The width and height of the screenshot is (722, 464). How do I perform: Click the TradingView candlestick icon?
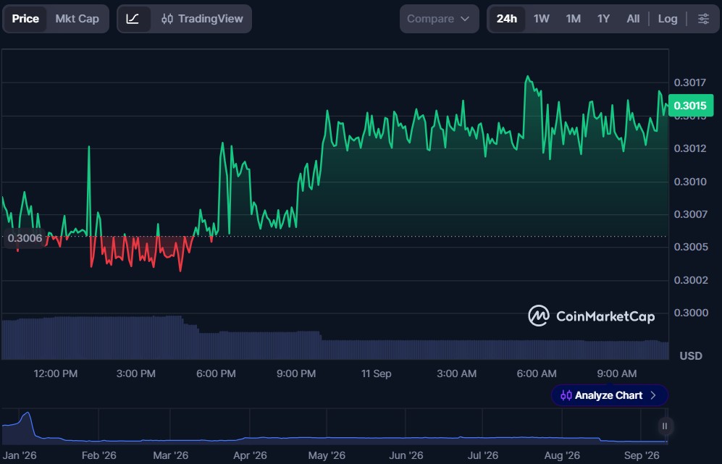coord(167,19)
